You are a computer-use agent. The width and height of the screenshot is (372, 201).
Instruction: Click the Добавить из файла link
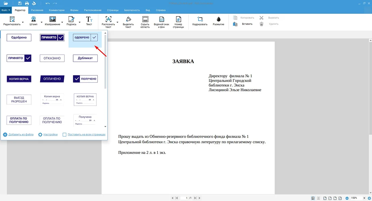pyautogui.click(x=21, y=135)
